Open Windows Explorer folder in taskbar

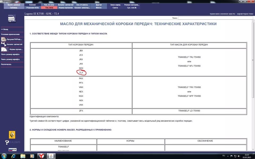pyautogui.click(x=23, y=156)
